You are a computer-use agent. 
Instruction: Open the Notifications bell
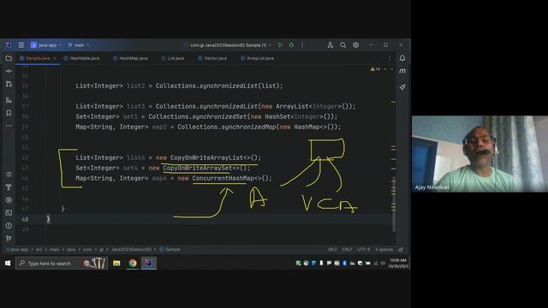[402, 58]
